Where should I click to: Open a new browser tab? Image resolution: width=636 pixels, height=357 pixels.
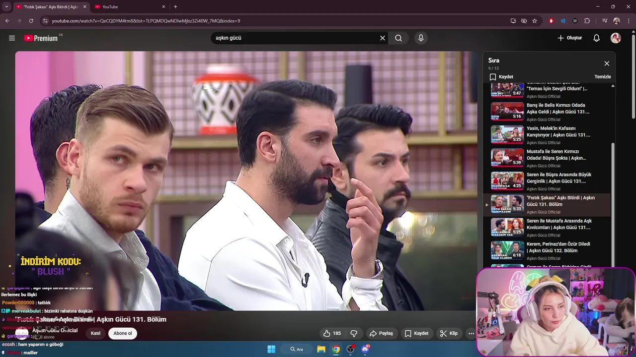click(175, 7)
